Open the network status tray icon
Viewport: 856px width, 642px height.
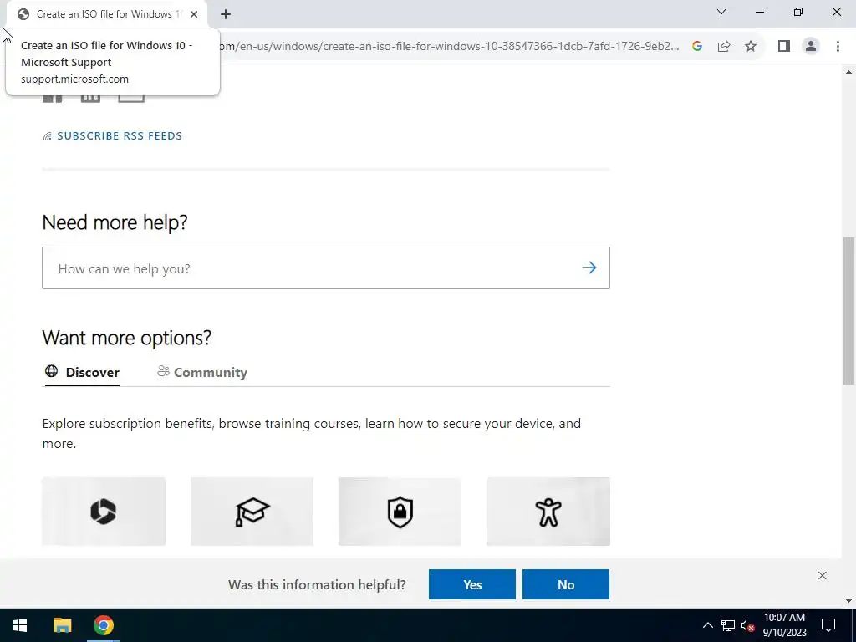pyautogui.click(x=728, y=625)
